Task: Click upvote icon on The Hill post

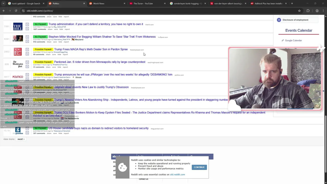Action: pyautogui.click(x=27, y=24)
